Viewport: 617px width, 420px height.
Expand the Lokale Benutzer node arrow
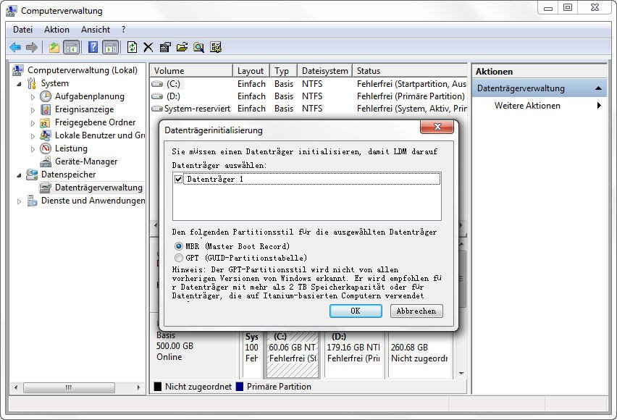click(x=33, y=136)
